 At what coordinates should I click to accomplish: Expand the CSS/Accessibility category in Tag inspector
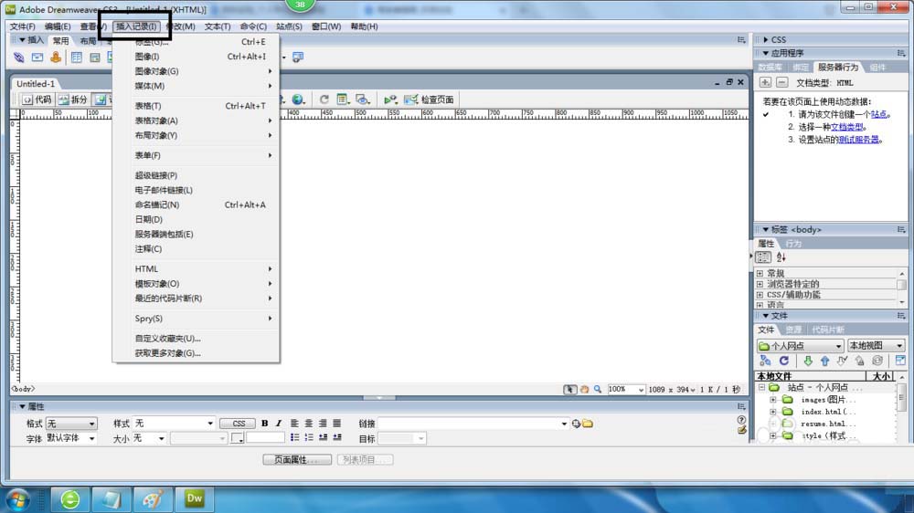(x=760, y=295)
